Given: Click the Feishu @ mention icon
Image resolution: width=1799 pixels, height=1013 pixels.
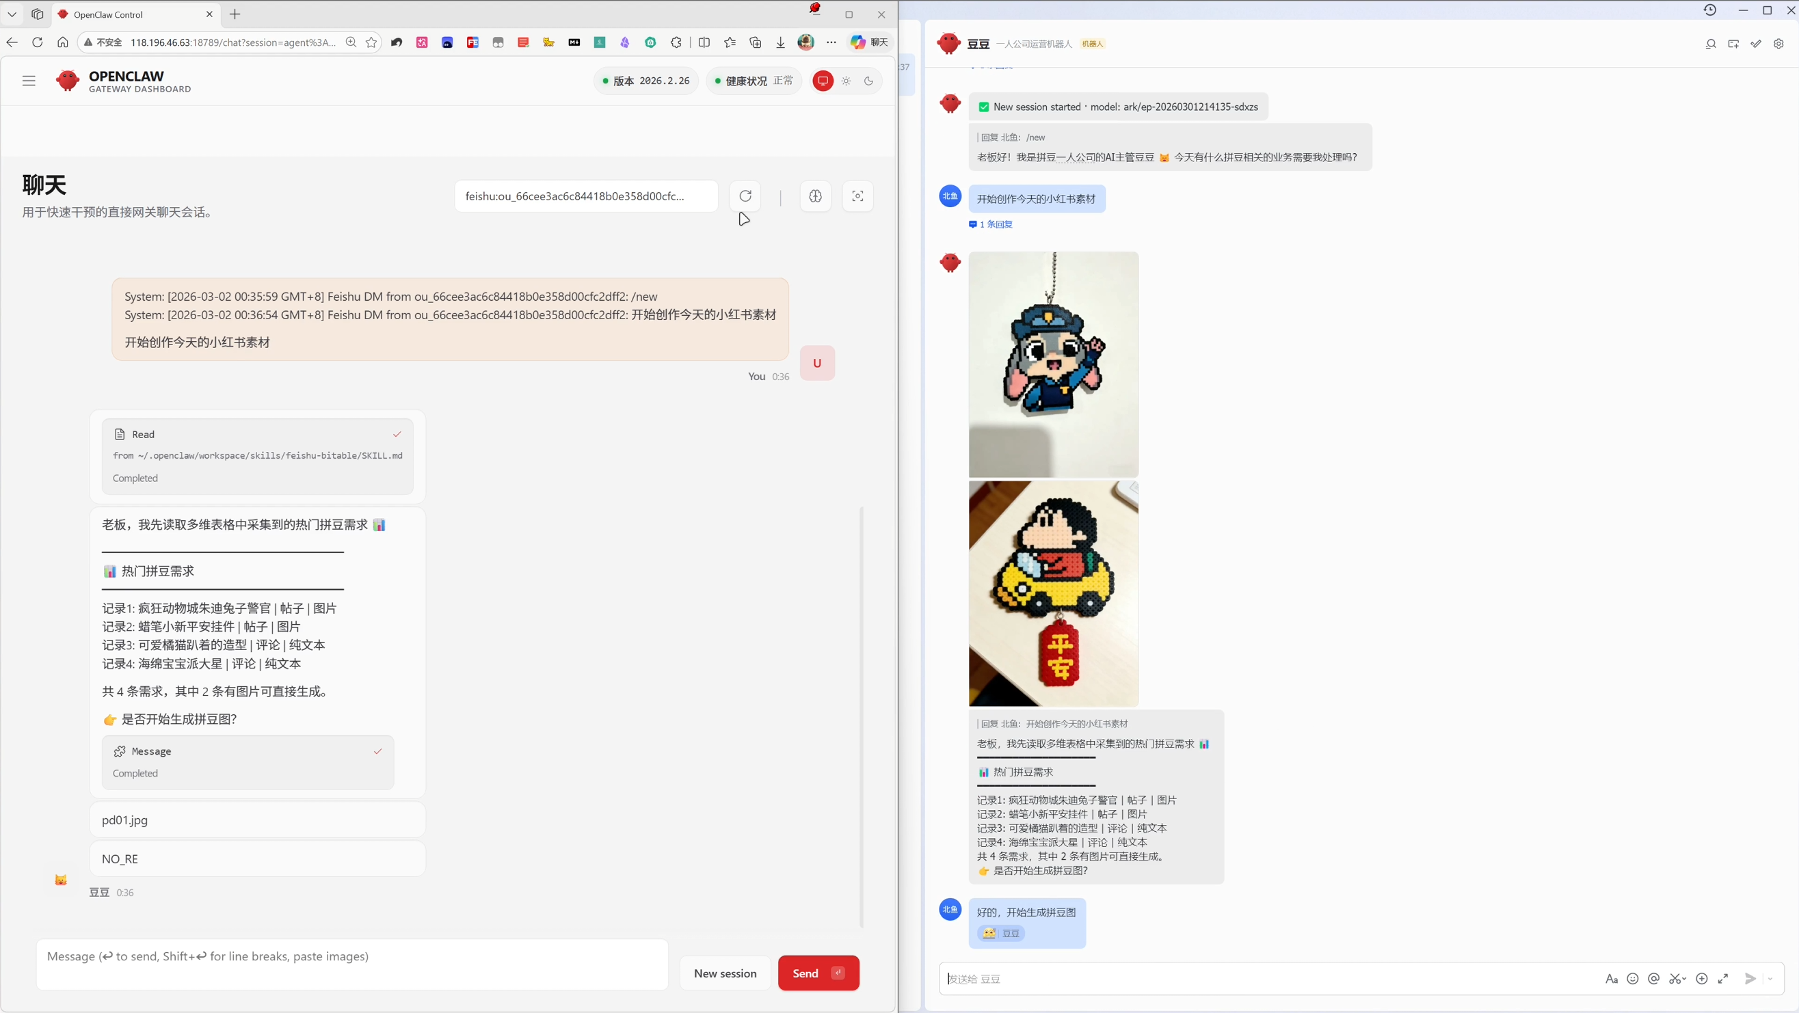Looking at the screenshot, I should 1654,979.
